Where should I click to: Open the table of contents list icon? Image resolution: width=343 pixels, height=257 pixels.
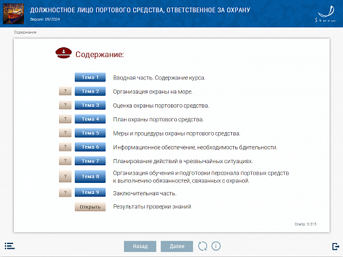coord(10,246)
